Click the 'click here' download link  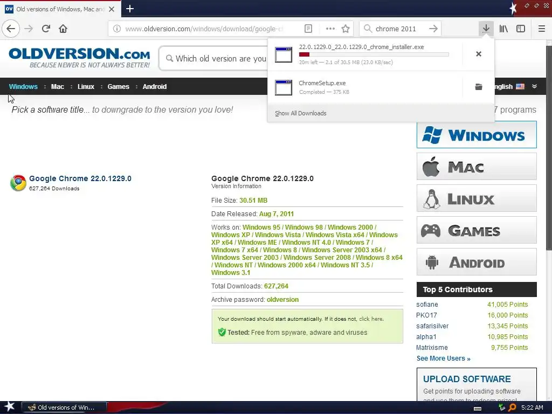pos(370,319)
